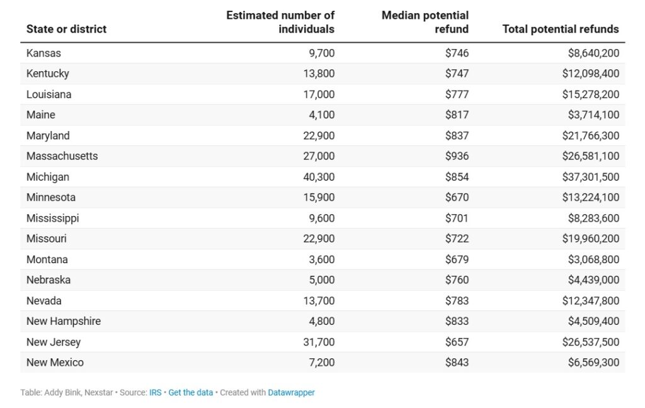Screen dimensions: 645x408
Task: Click Missouri's 22,900 individuals value
Action: click(x=318, y=239)
